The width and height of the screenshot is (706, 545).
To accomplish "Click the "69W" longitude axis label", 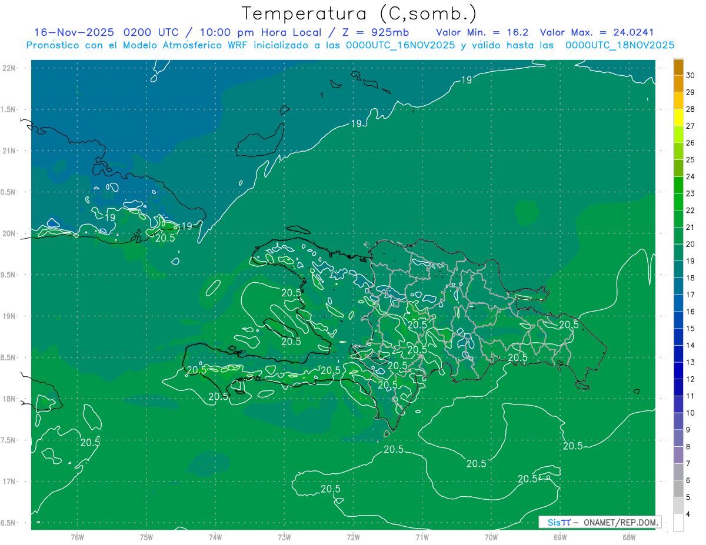I will point(560,537).
